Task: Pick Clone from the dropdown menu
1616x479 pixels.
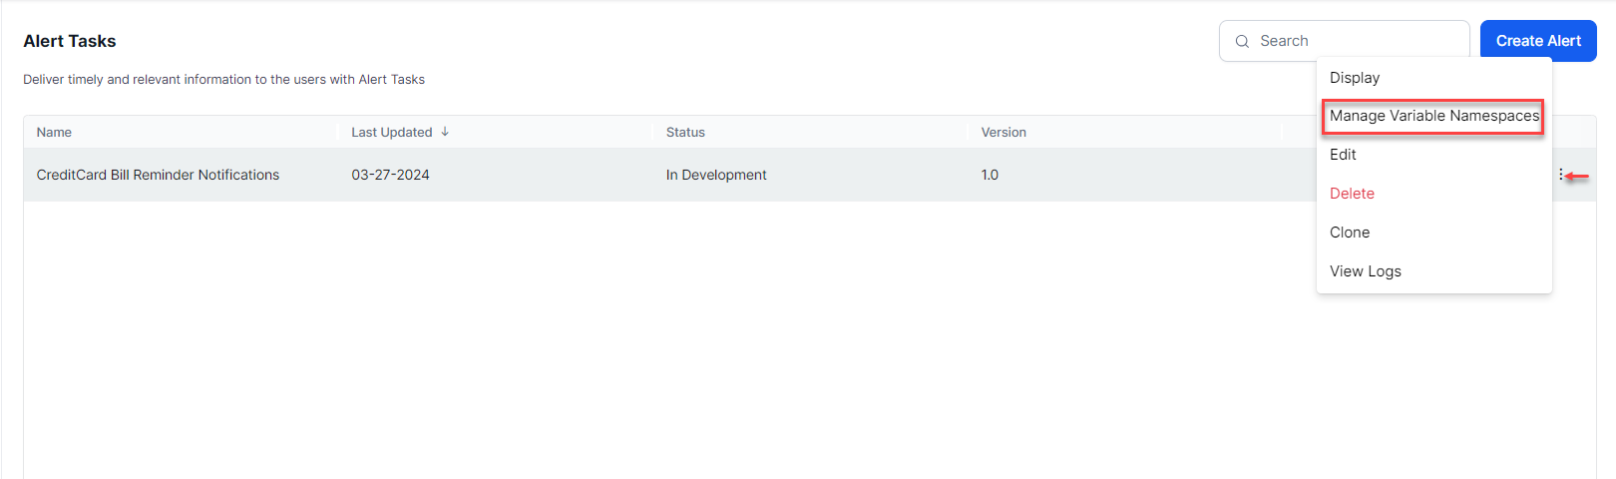Action: [x=1350, y=233]
